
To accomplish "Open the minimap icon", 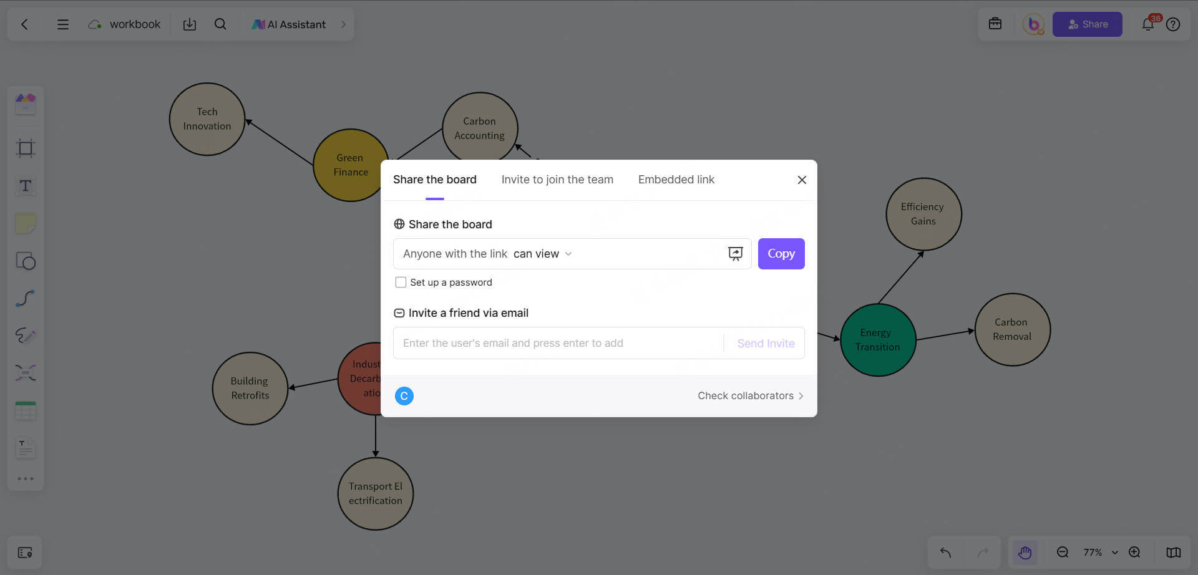I will 1174,553.
